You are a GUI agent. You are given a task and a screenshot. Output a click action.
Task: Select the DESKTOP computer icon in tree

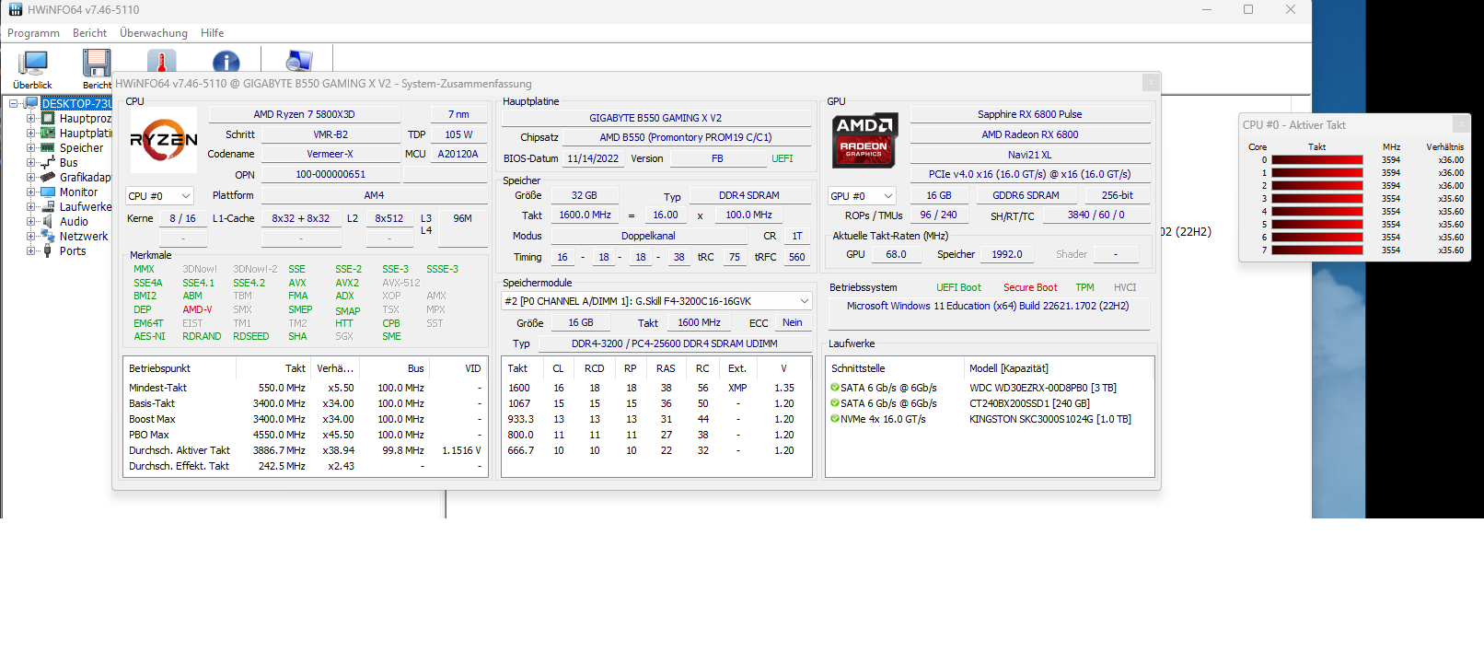32,103
